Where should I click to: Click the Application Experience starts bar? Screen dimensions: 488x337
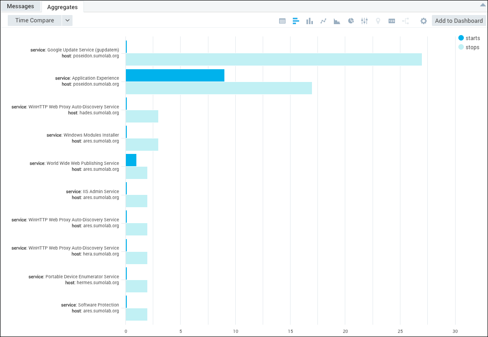[x=175, y=76]
